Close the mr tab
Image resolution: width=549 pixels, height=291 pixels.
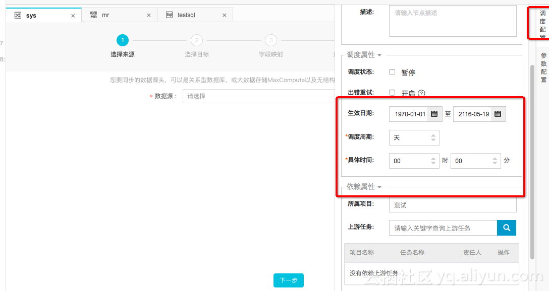[149, 16]
